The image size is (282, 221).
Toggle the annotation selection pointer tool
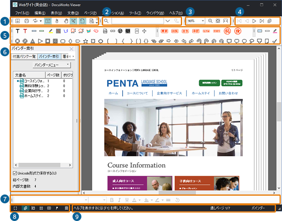73,21
